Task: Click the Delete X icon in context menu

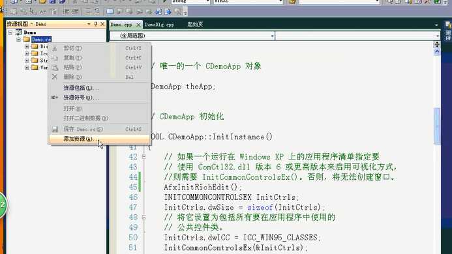Action: 55,77
